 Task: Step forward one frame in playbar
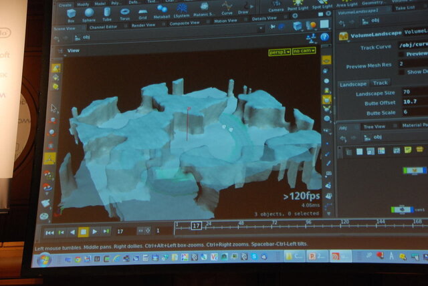[x=106, y=231]
